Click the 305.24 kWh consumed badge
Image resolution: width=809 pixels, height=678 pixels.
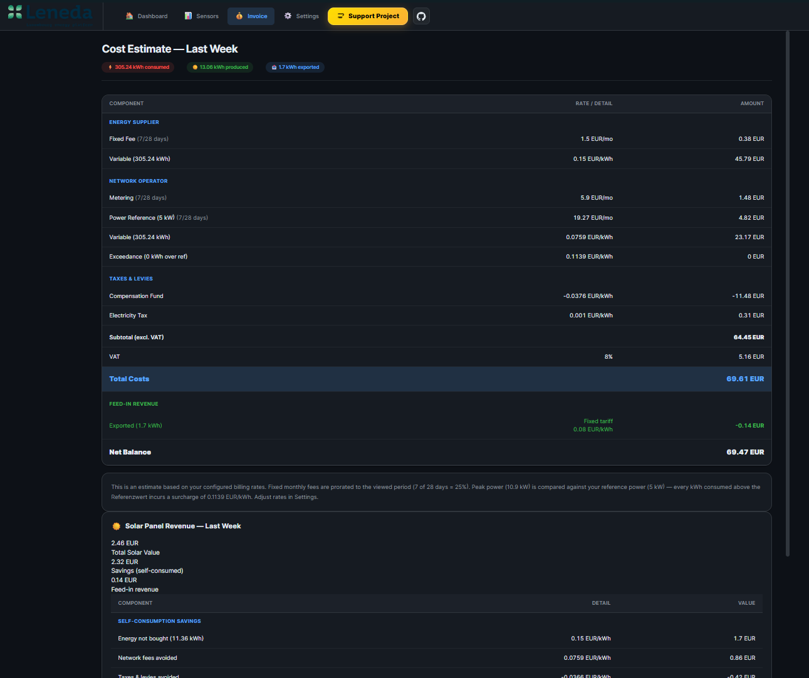pos(138,67)
